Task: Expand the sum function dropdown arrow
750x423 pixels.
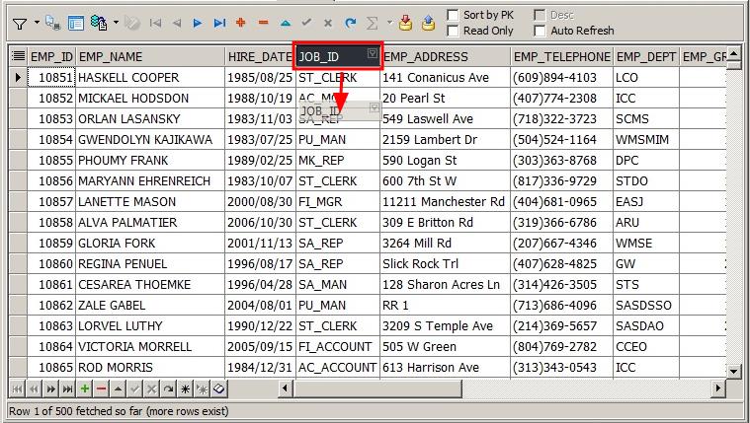Action: (389, 22)
